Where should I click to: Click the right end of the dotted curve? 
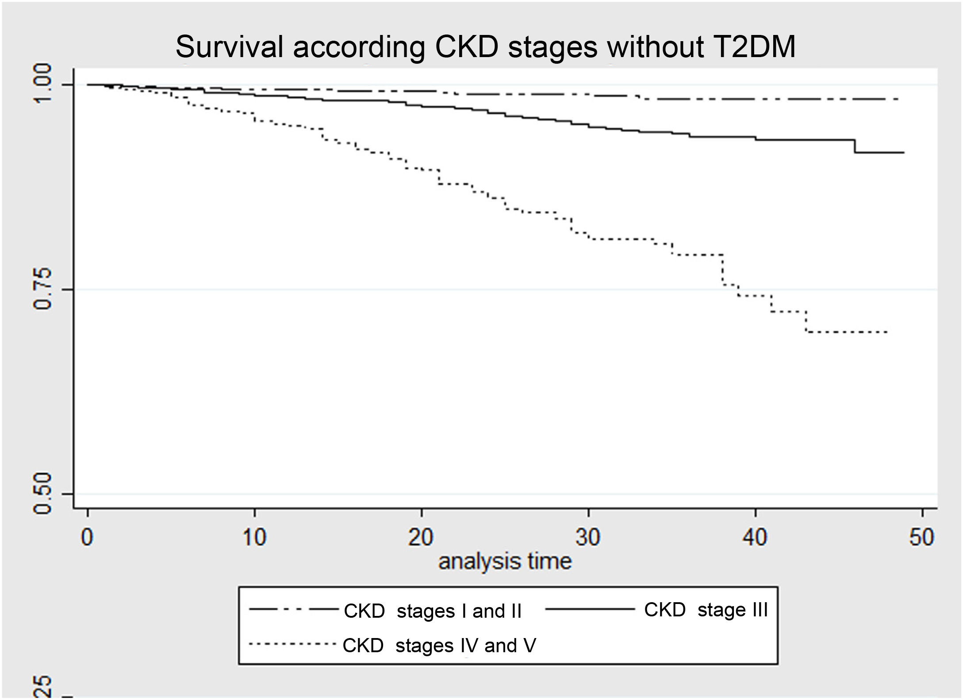coord(886,332)
